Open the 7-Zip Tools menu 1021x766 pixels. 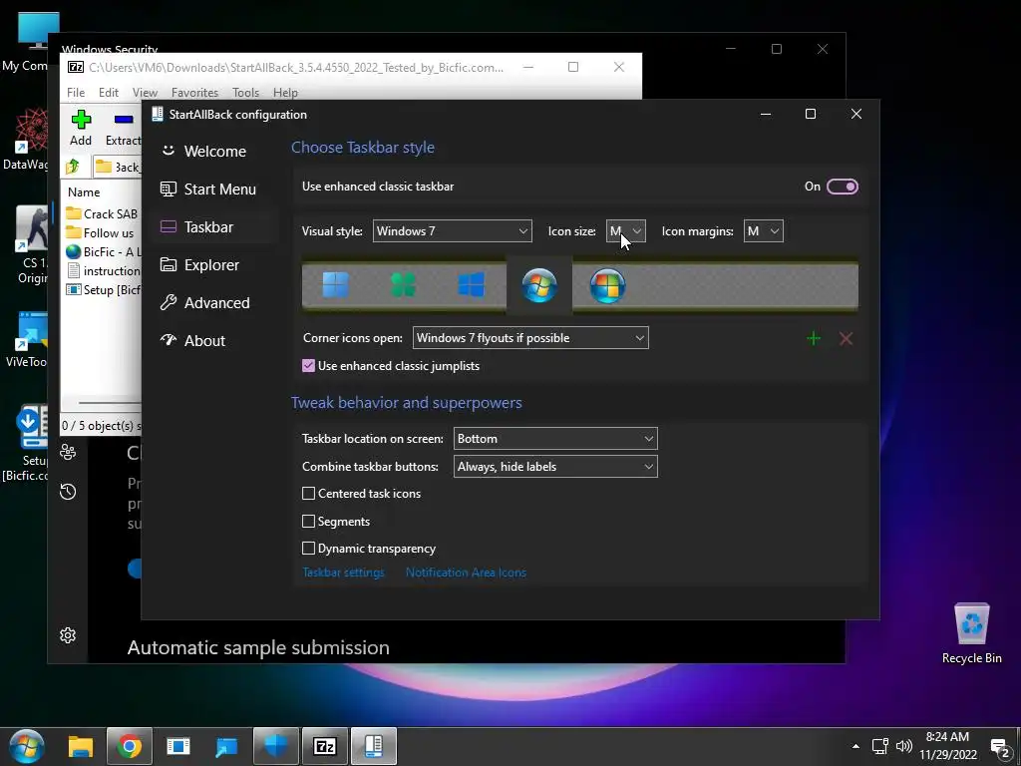(x=245, y=93)
